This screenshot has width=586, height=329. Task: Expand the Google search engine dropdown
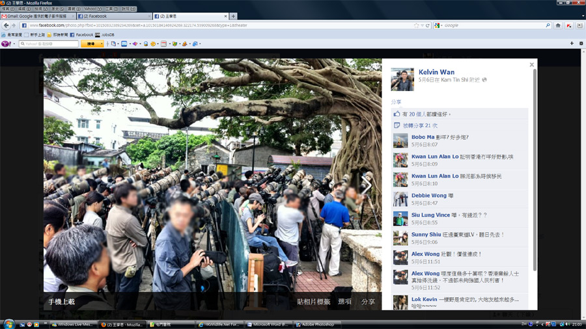tap(439, 25)
